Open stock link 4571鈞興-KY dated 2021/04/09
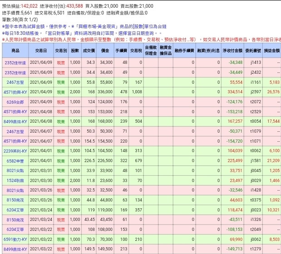Screen dimensions: 281x254 click(15, 92)
